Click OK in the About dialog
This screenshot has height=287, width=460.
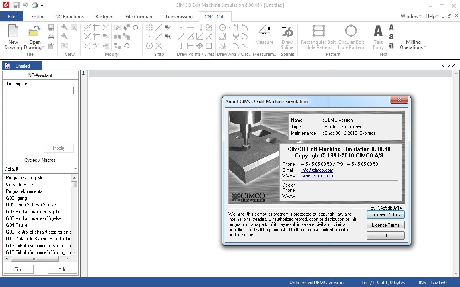(x=385, y=236)
